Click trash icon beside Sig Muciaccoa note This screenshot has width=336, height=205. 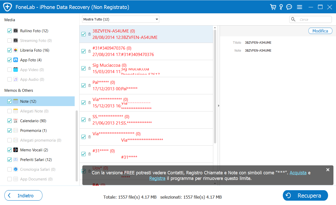[x=89, y=68]
